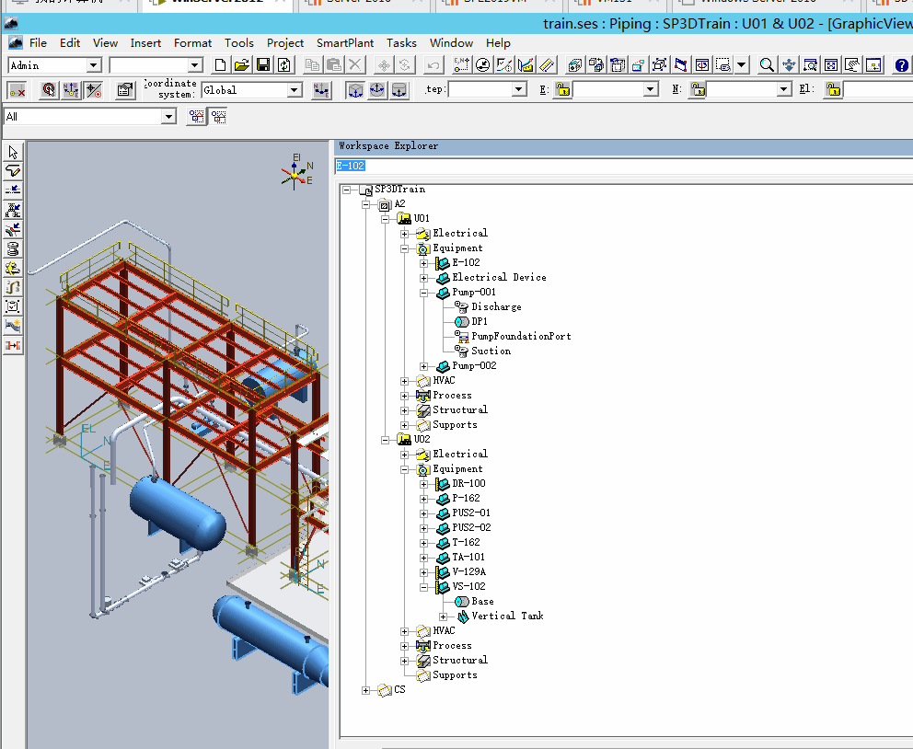Click the El coordinate input field
This screenshot has height=749, width=913.
878,89
